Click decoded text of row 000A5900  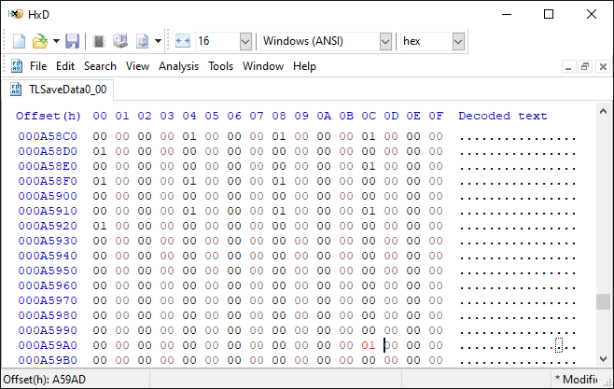(x=518, y=196)
